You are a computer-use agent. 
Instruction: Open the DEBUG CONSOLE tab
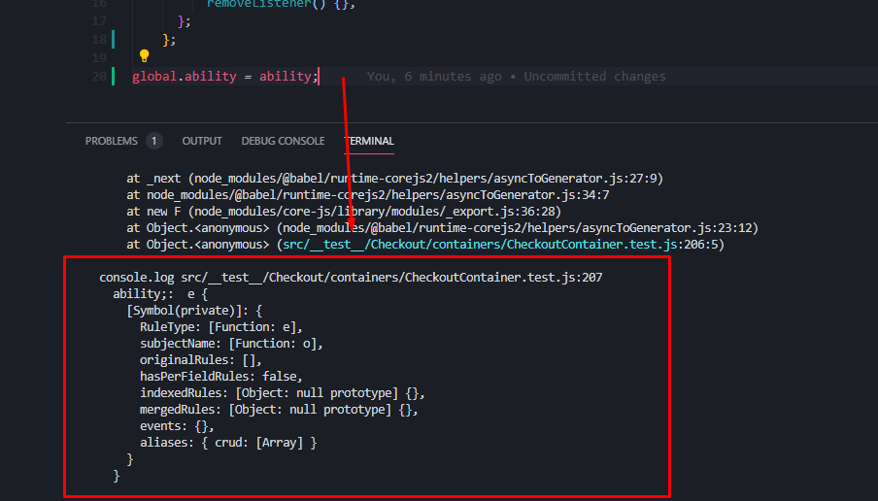pos(283,141)
